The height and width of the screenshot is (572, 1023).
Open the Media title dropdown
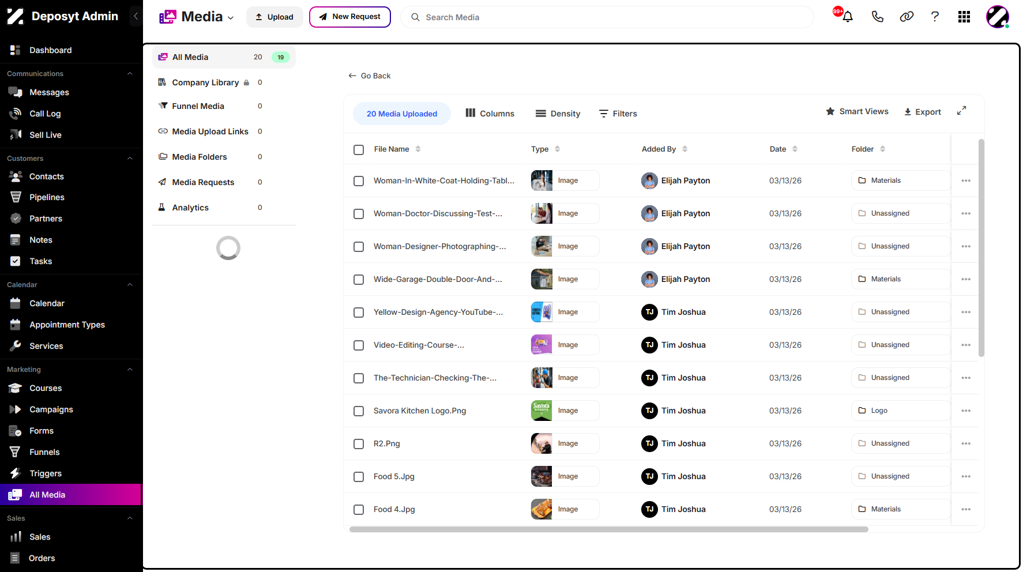tap(231, 18)
